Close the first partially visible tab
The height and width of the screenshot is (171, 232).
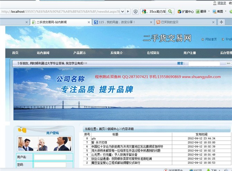[26, 22]
